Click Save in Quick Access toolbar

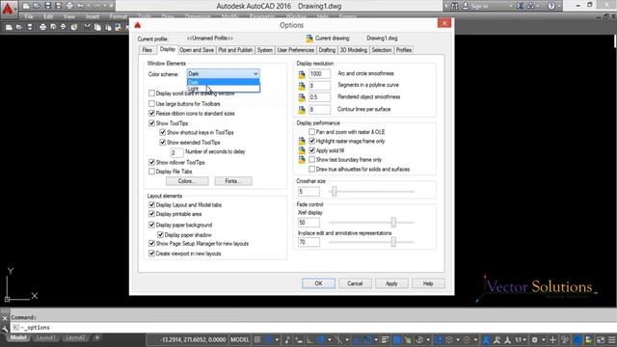point(47,6)
